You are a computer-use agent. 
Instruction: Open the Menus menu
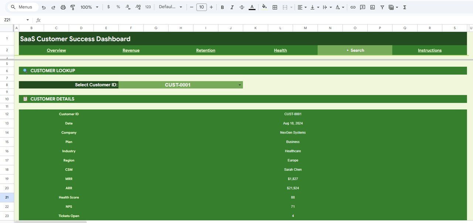pyautogui.click(x=22, y=7)
